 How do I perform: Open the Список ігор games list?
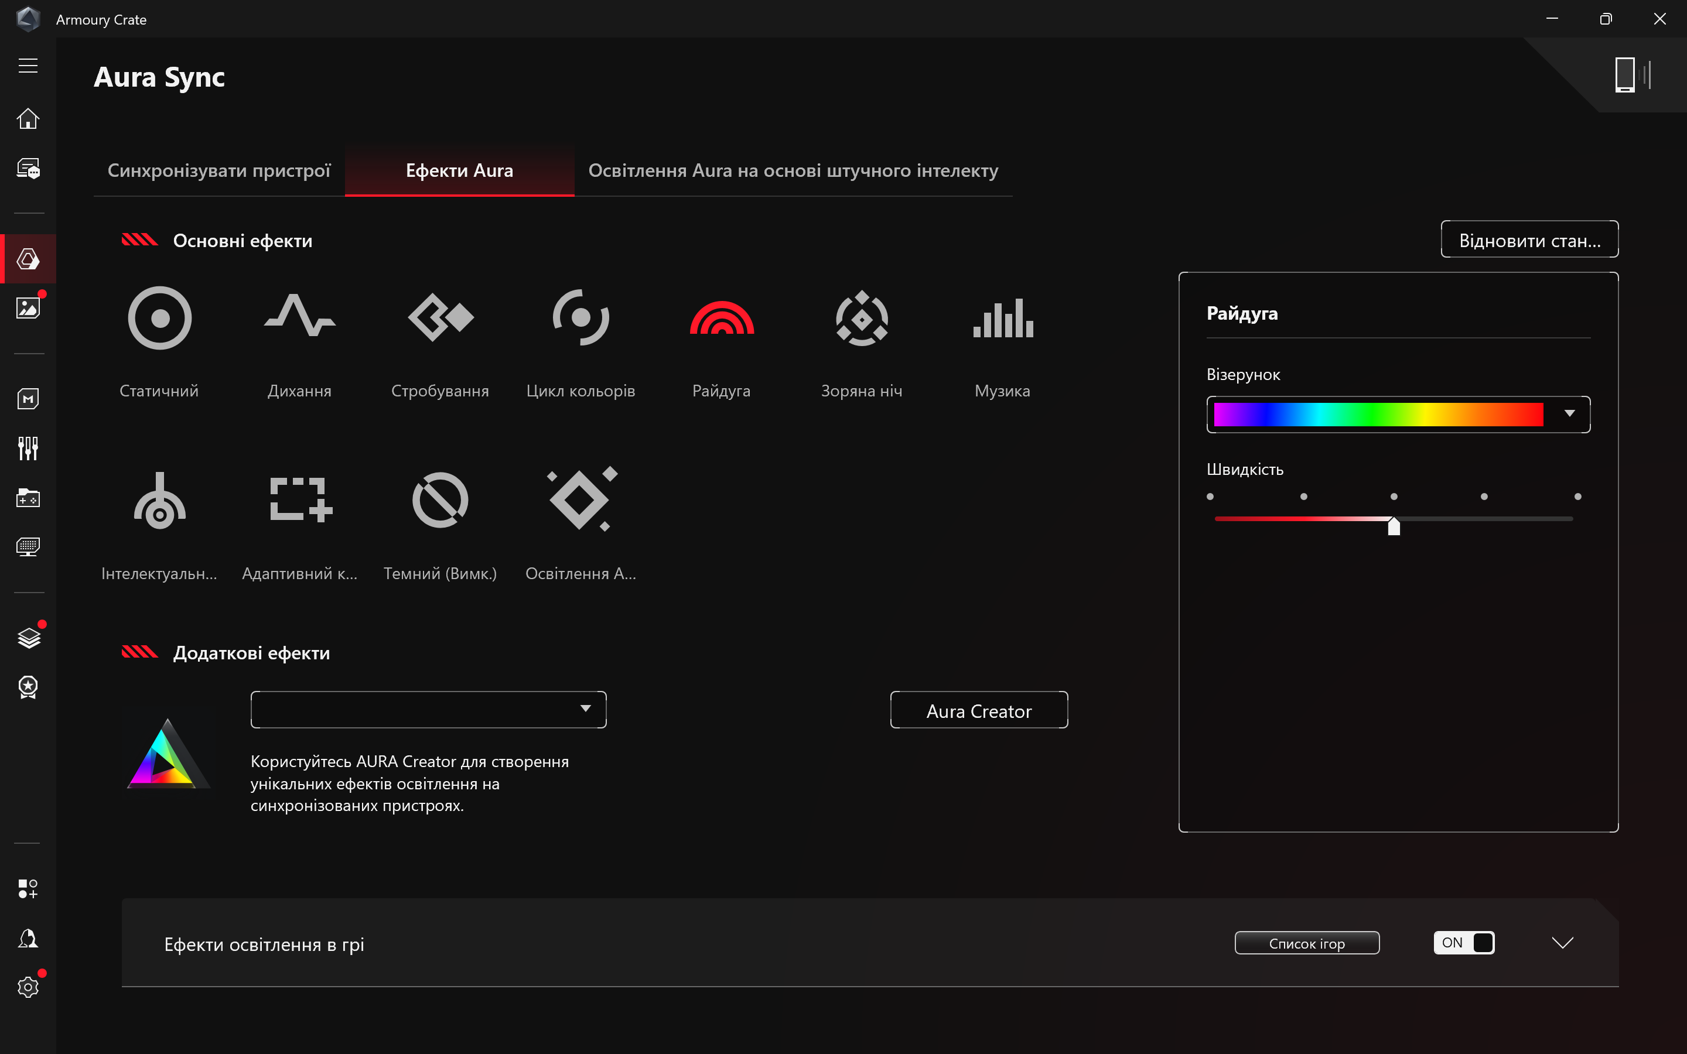1307,943
